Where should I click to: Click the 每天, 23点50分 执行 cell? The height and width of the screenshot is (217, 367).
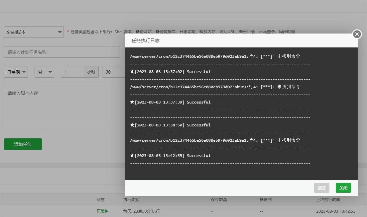[x=141, y=211]
